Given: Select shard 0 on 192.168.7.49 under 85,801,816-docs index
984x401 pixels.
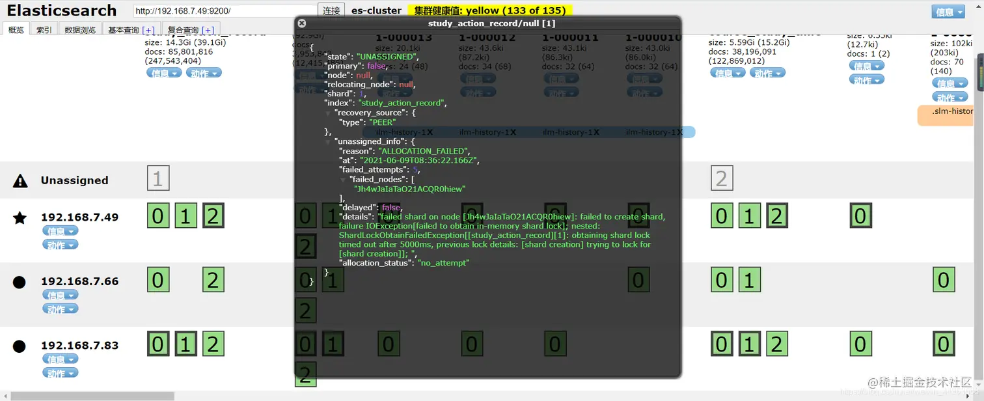Looking at the screenshot, I should pos(158,215).
